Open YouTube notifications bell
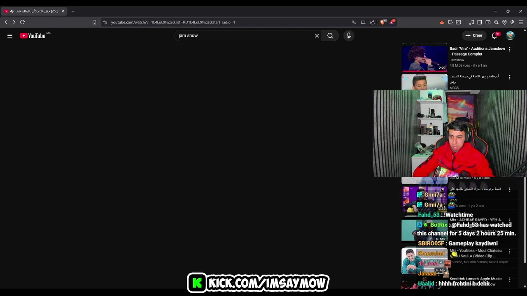This screenshot has width=527, height=296. pos(495,36)
